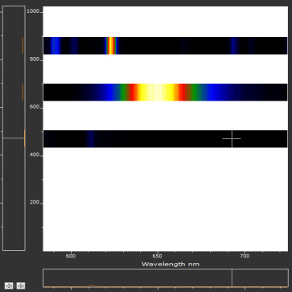
Task: Click the horizontal cursor line in left profile
Action: (x=14, y=138)
